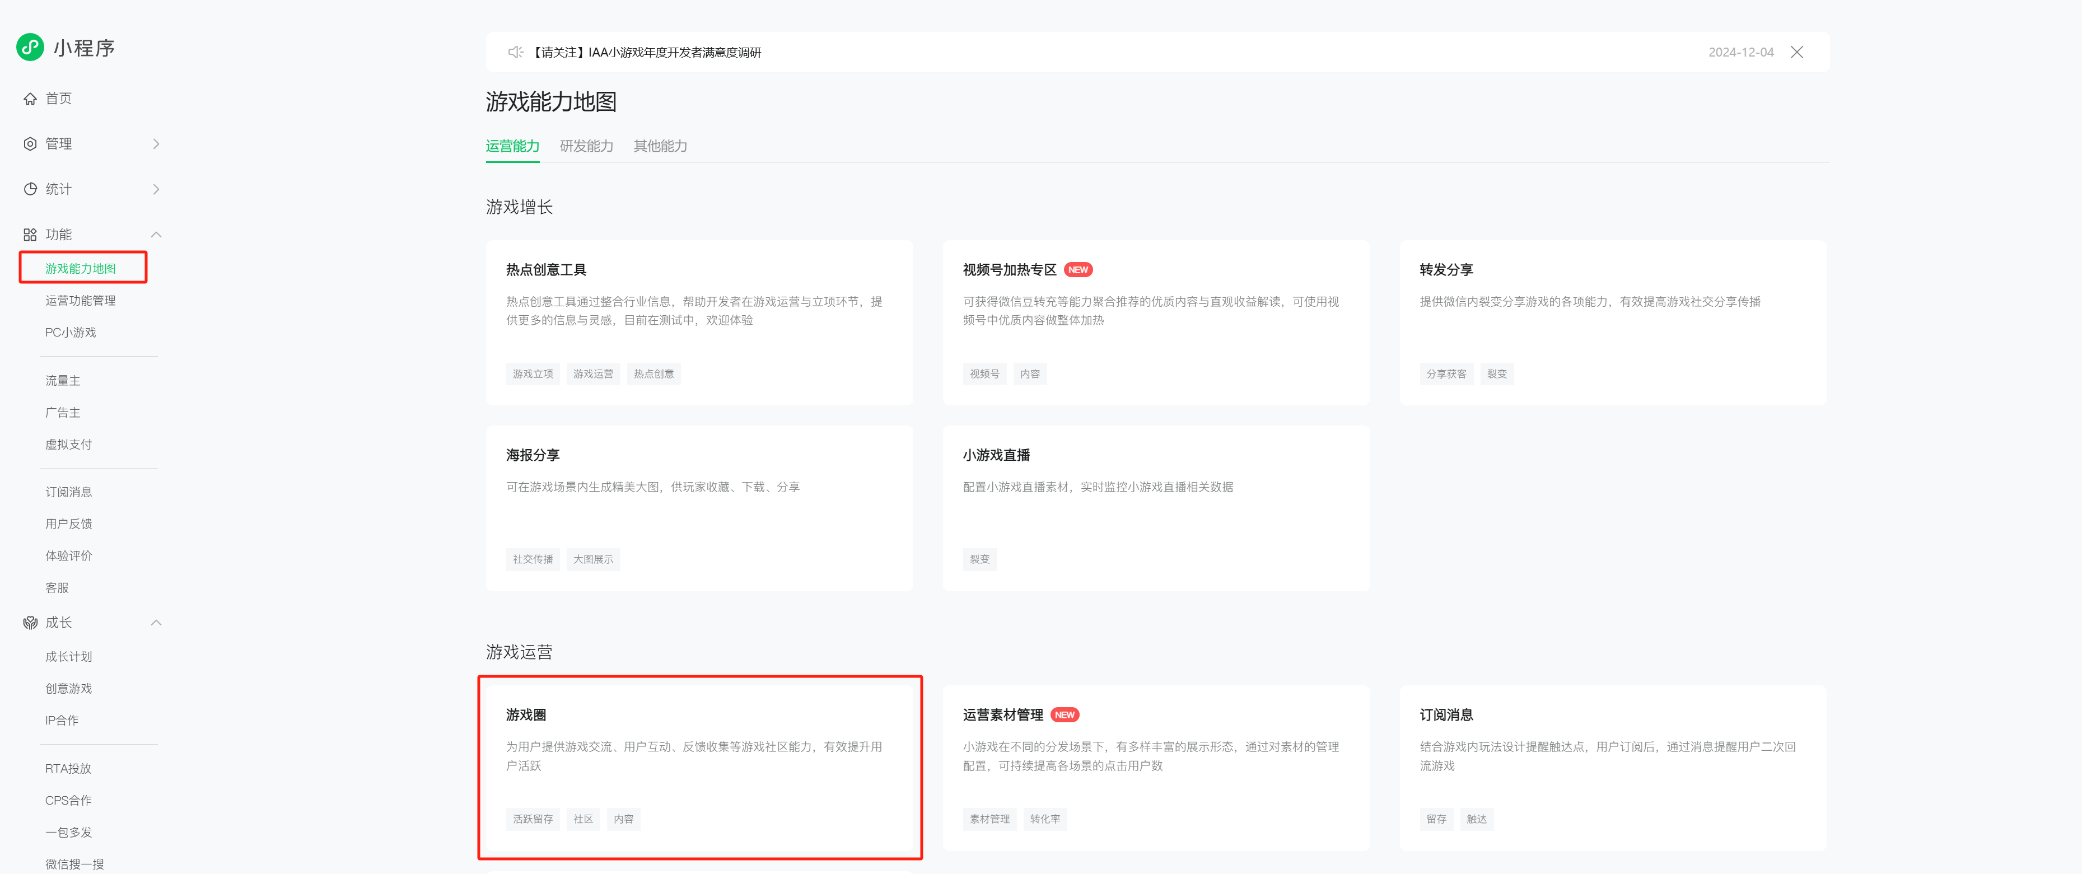This screenshot has height=874, width=2082.
Task: Open 运营功能管理 in the sidebar
Action: (x=80, y=301)
